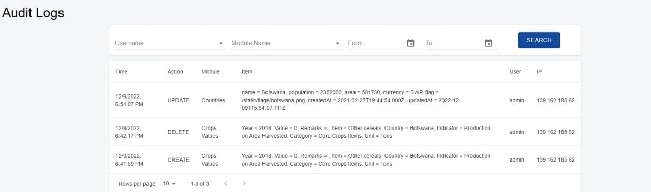Image resolution: width=651 pixels, height=192 pixels.
Task: Go to next page arrow
Action: (244, 183)
